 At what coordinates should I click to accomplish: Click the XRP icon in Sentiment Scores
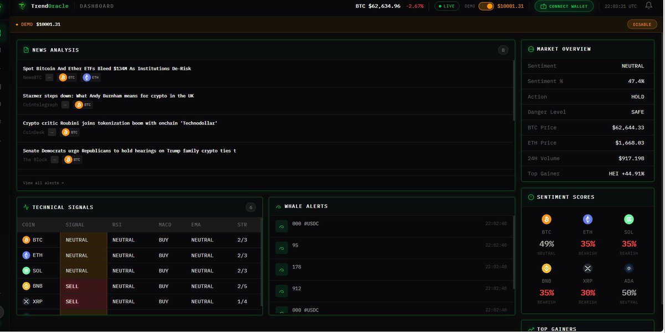587,268
